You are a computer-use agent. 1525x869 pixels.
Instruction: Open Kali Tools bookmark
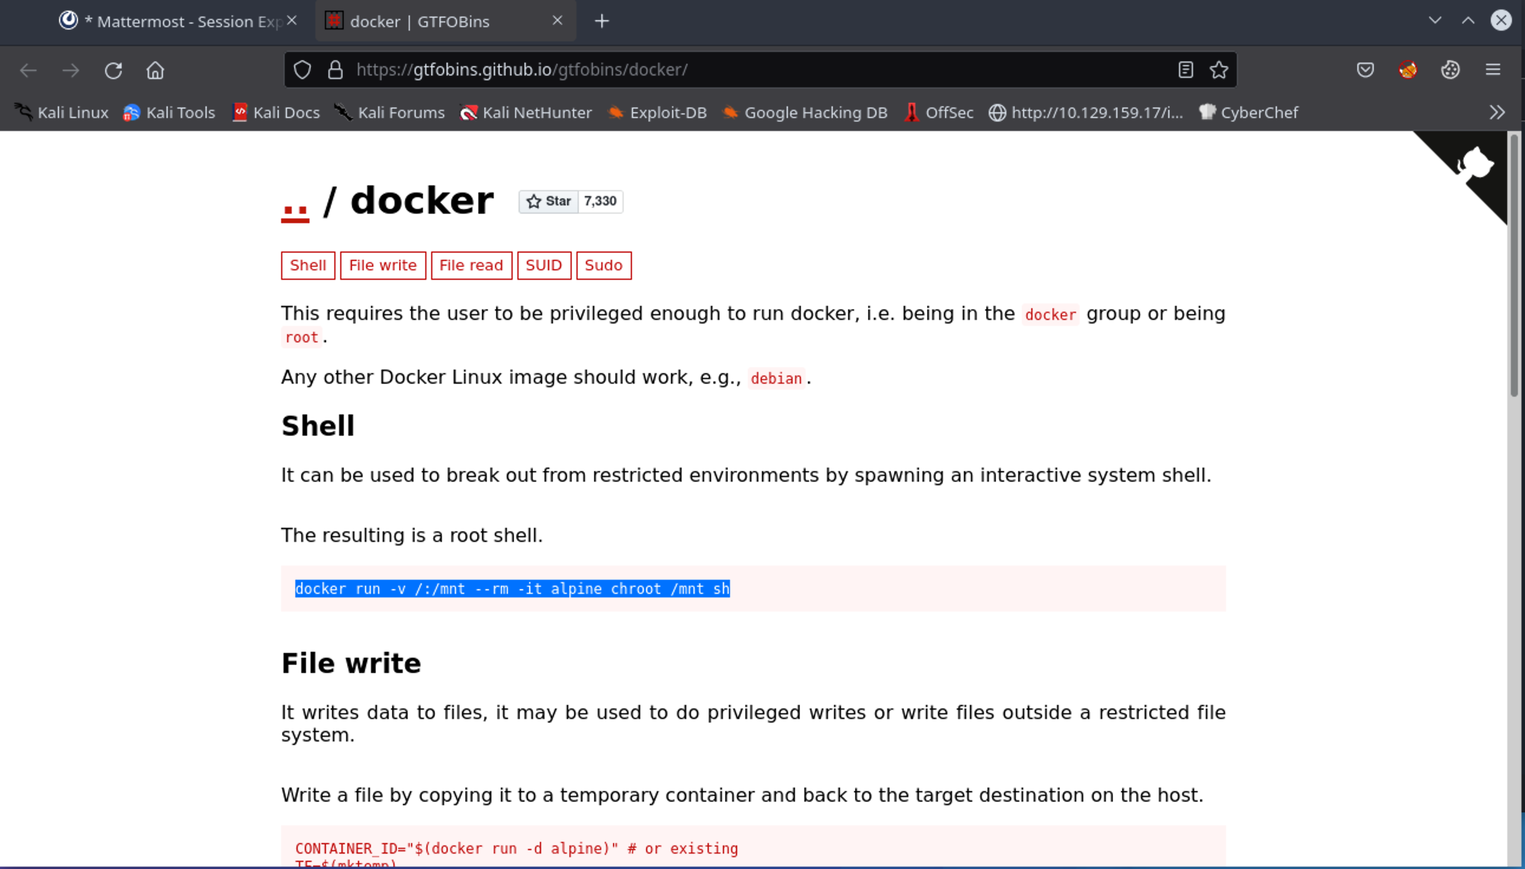click(169, 112)
